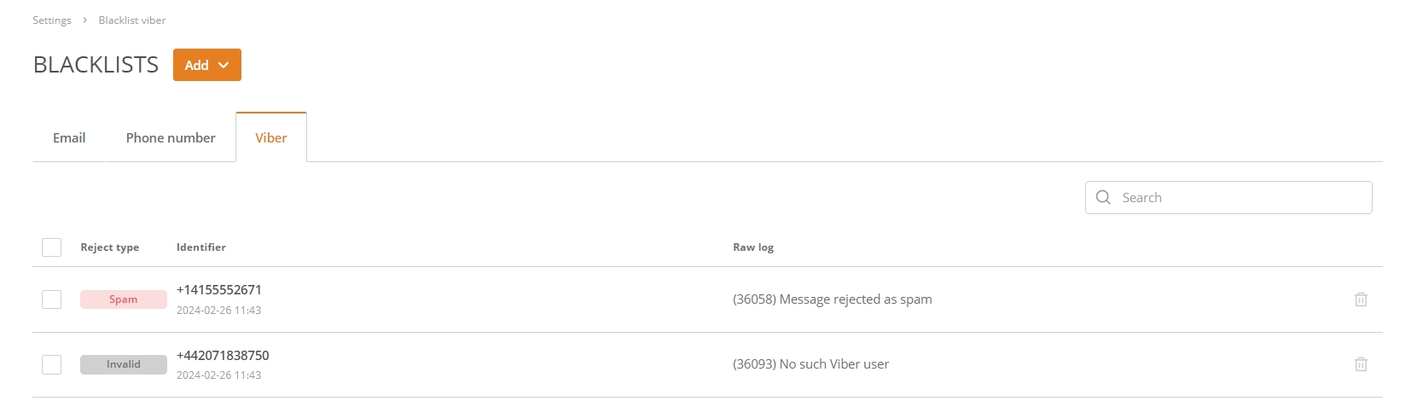Click trash icon for +442071838750 row
This screenshot has height=401, width=1411.
point(1361,364)
